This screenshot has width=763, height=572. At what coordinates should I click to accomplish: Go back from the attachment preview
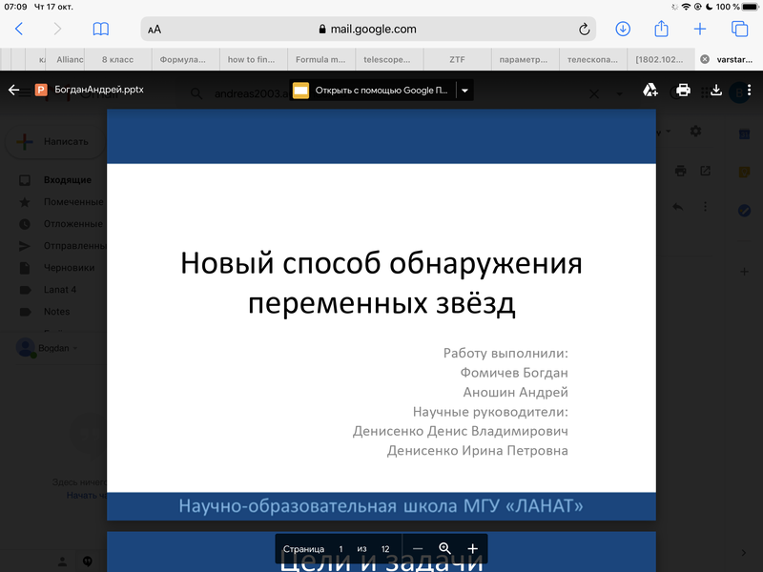point(13,91)
